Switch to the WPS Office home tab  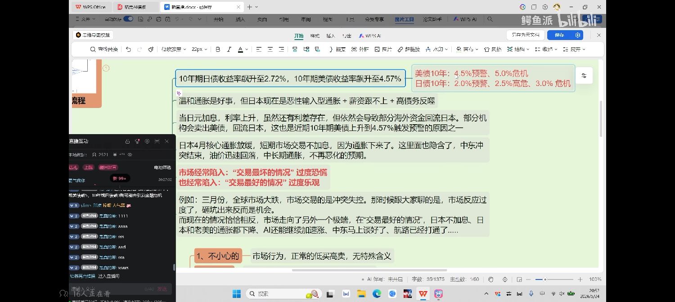tap(90, 7)
